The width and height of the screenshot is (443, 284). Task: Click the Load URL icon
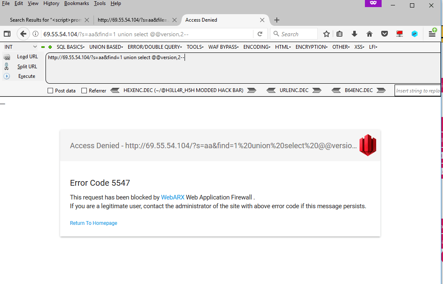[7, 57]
